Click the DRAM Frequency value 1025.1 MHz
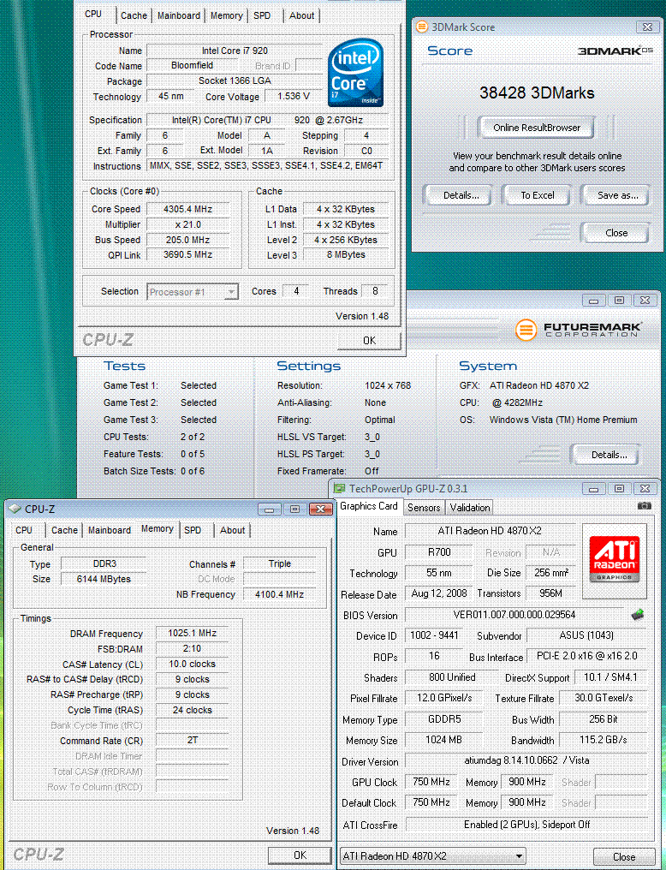This screenshot has height=870, width=666. click(192, 633)
